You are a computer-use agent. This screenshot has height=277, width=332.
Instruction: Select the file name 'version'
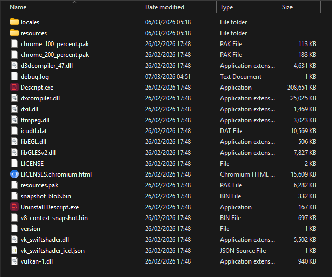pos(31,229)
